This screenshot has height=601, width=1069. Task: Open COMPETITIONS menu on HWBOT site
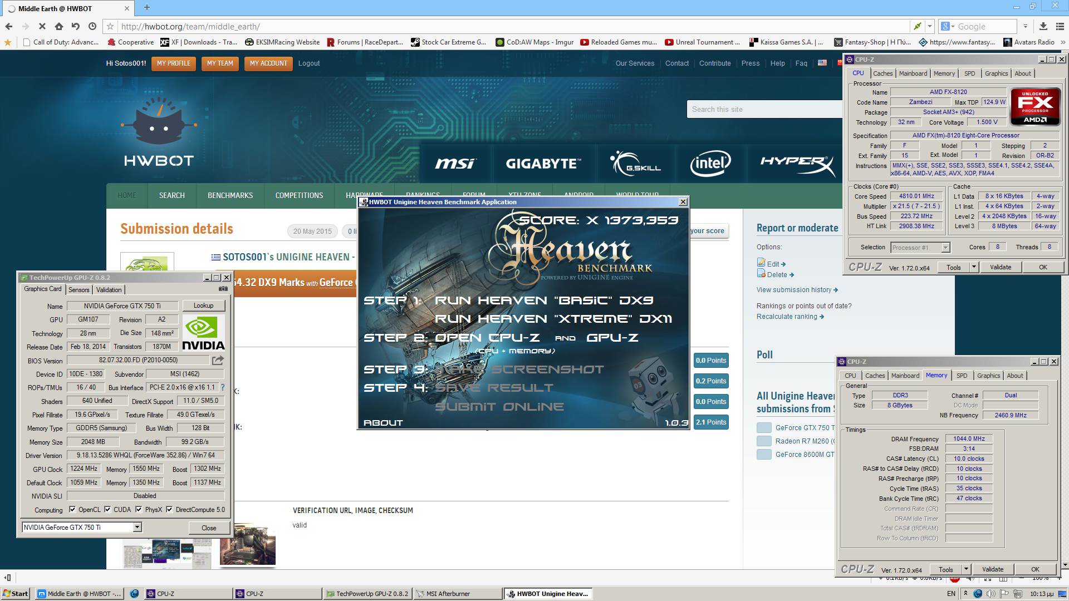299,195
